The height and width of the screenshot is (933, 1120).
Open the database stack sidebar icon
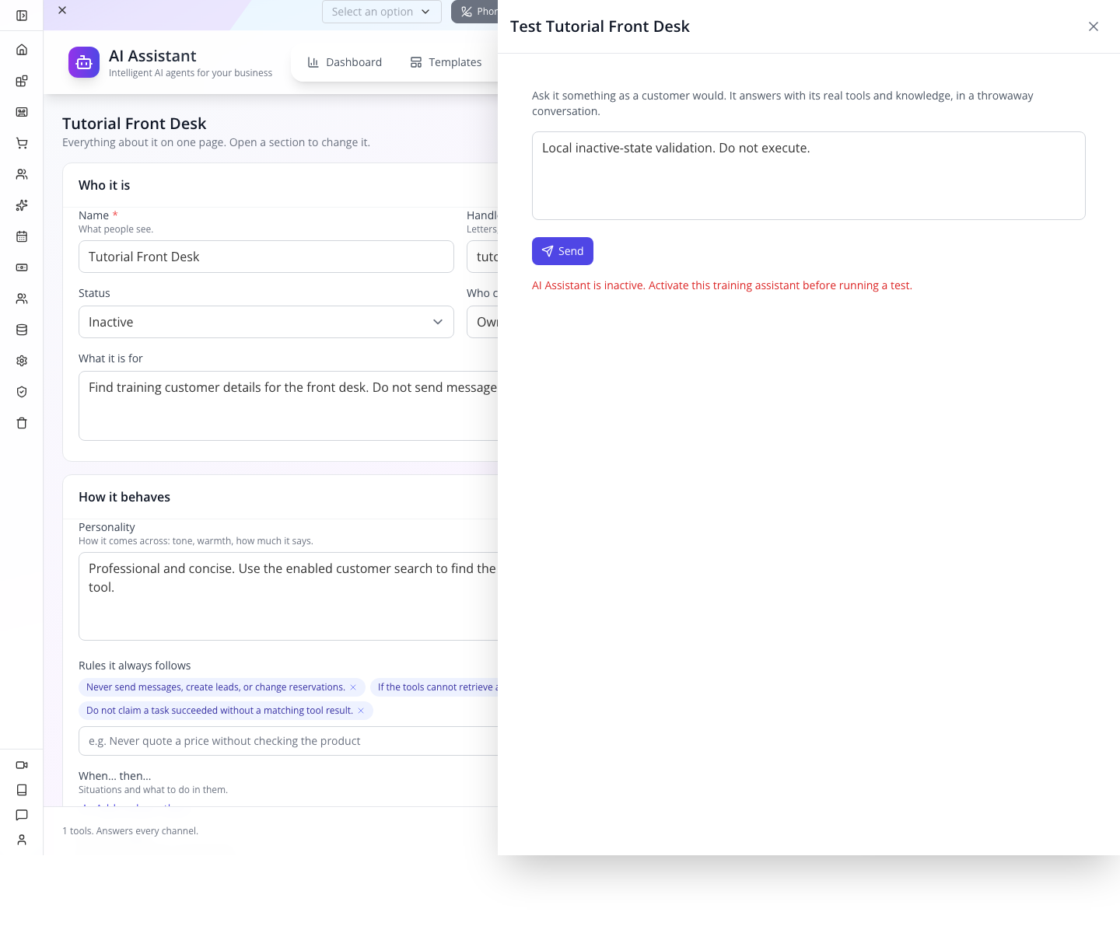(22, 330)
